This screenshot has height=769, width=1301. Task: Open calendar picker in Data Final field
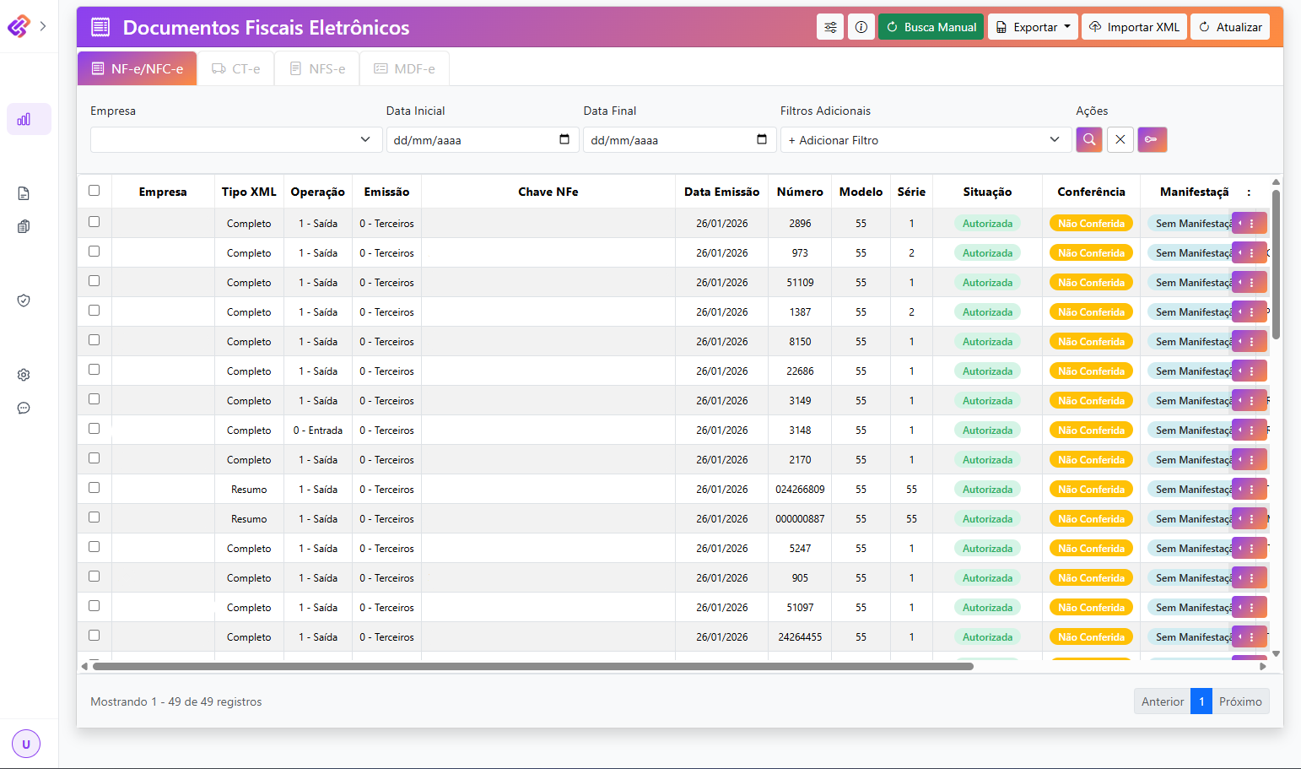pyautogui.click(x=762, y=139)
